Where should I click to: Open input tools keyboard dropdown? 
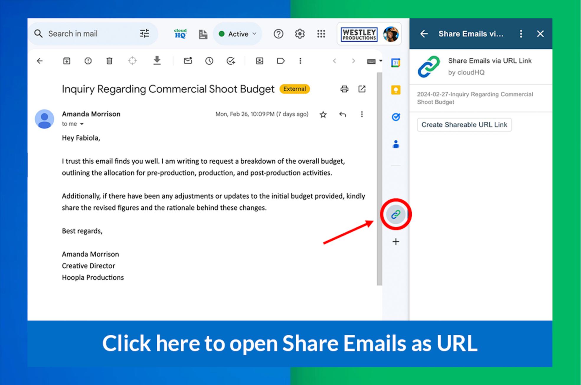[374, 61]
